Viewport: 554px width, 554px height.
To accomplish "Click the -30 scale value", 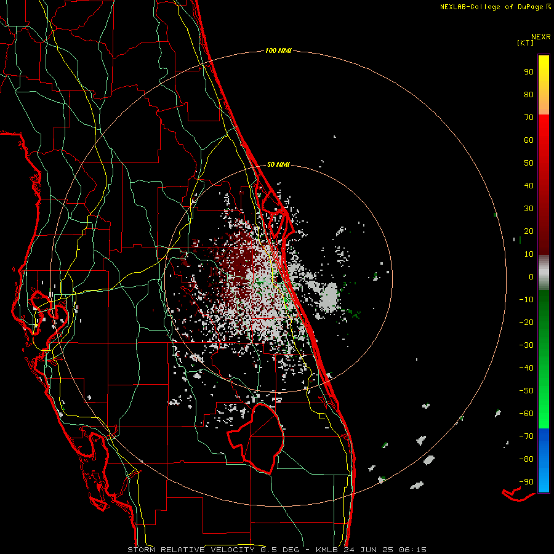I will click(x=526, y=345).
